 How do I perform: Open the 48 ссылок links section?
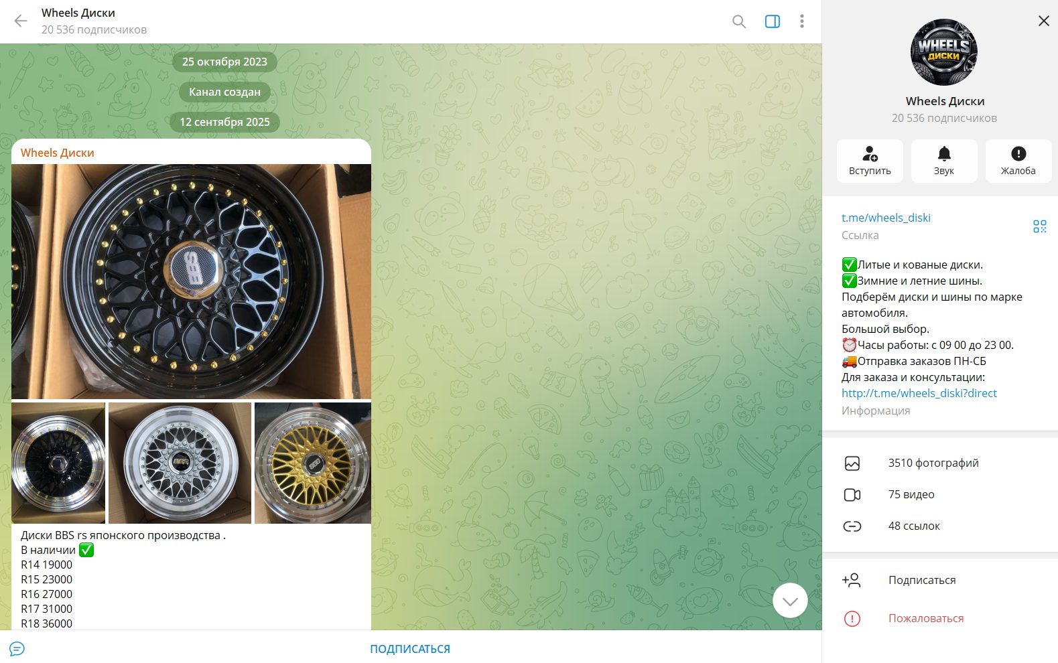(913, 526)
